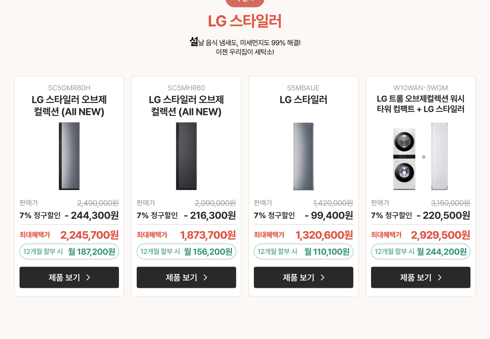Click chevron arrow in SC5GMR80H product button

coord(88,278)
